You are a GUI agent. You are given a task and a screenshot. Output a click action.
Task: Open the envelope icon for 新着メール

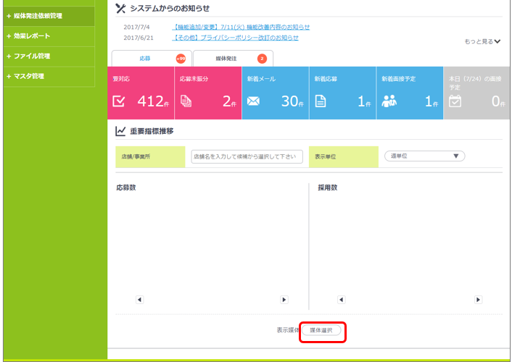253,102
